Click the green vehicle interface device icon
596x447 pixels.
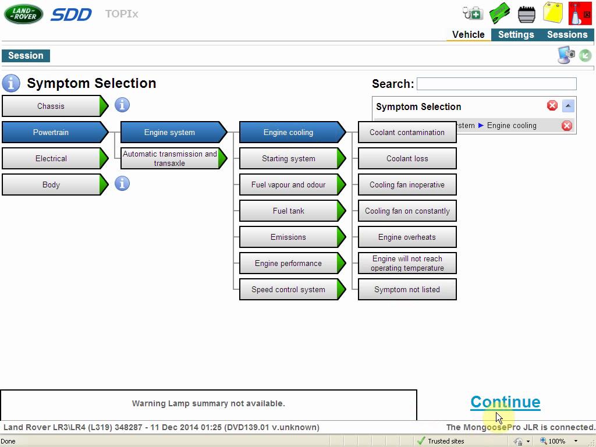[499, 13]
